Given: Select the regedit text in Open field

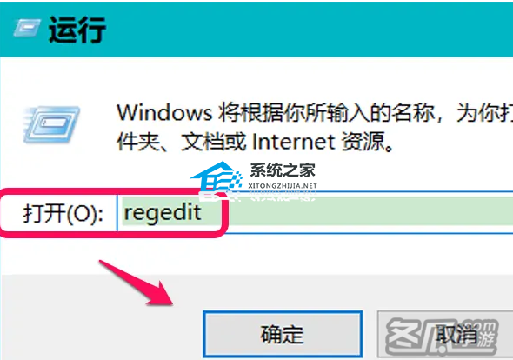Looking at the screenshot, I should pos(163,213).
